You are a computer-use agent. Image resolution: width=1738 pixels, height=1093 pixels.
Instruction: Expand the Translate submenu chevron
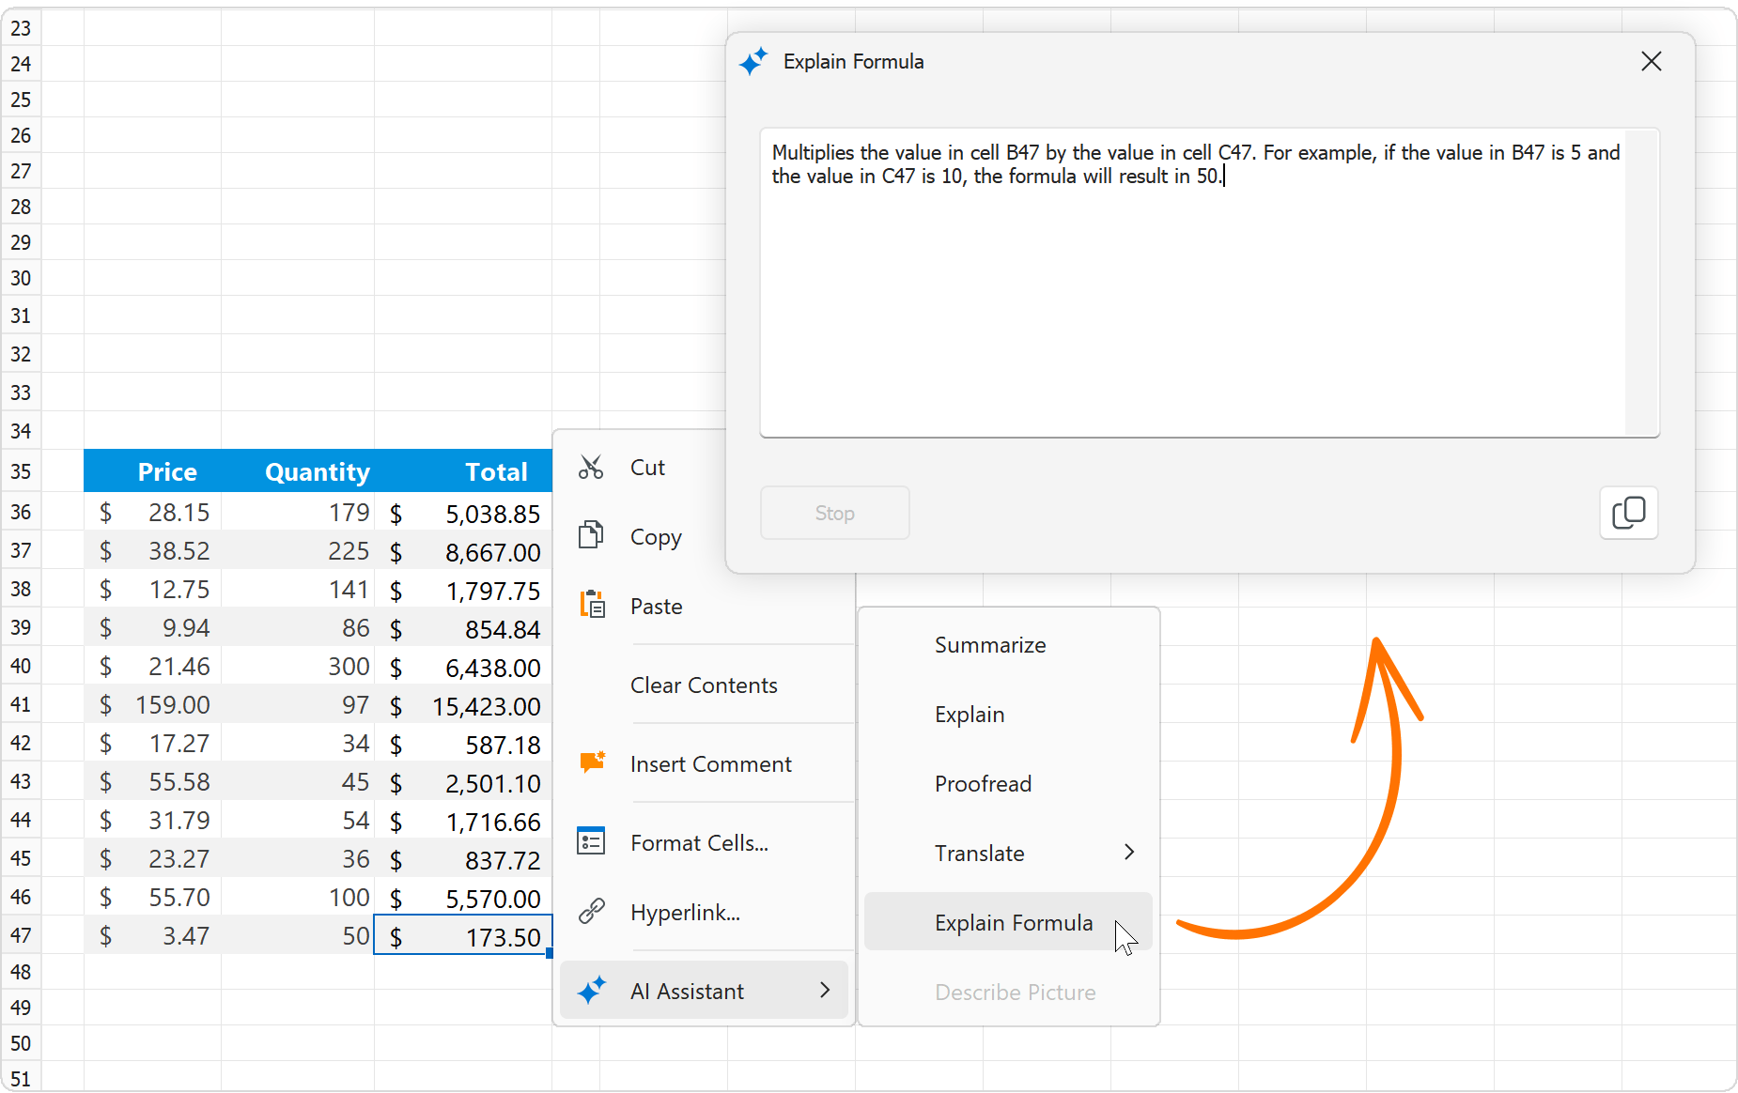pos(1129,853)
